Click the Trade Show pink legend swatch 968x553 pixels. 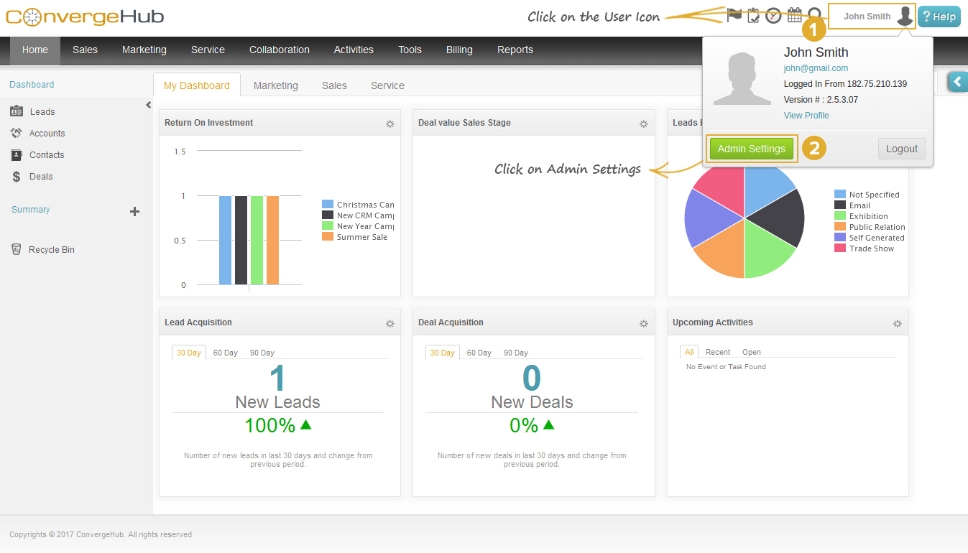click(840, 248)
